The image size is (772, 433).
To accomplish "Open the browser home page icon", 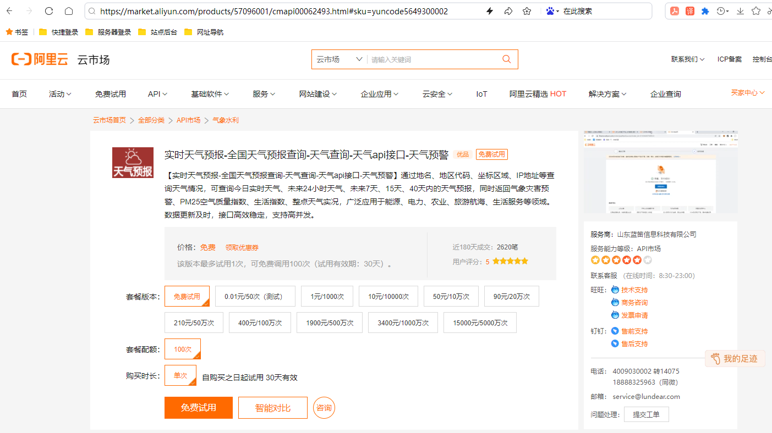I will pyautogui.click(x=69, y=11).
